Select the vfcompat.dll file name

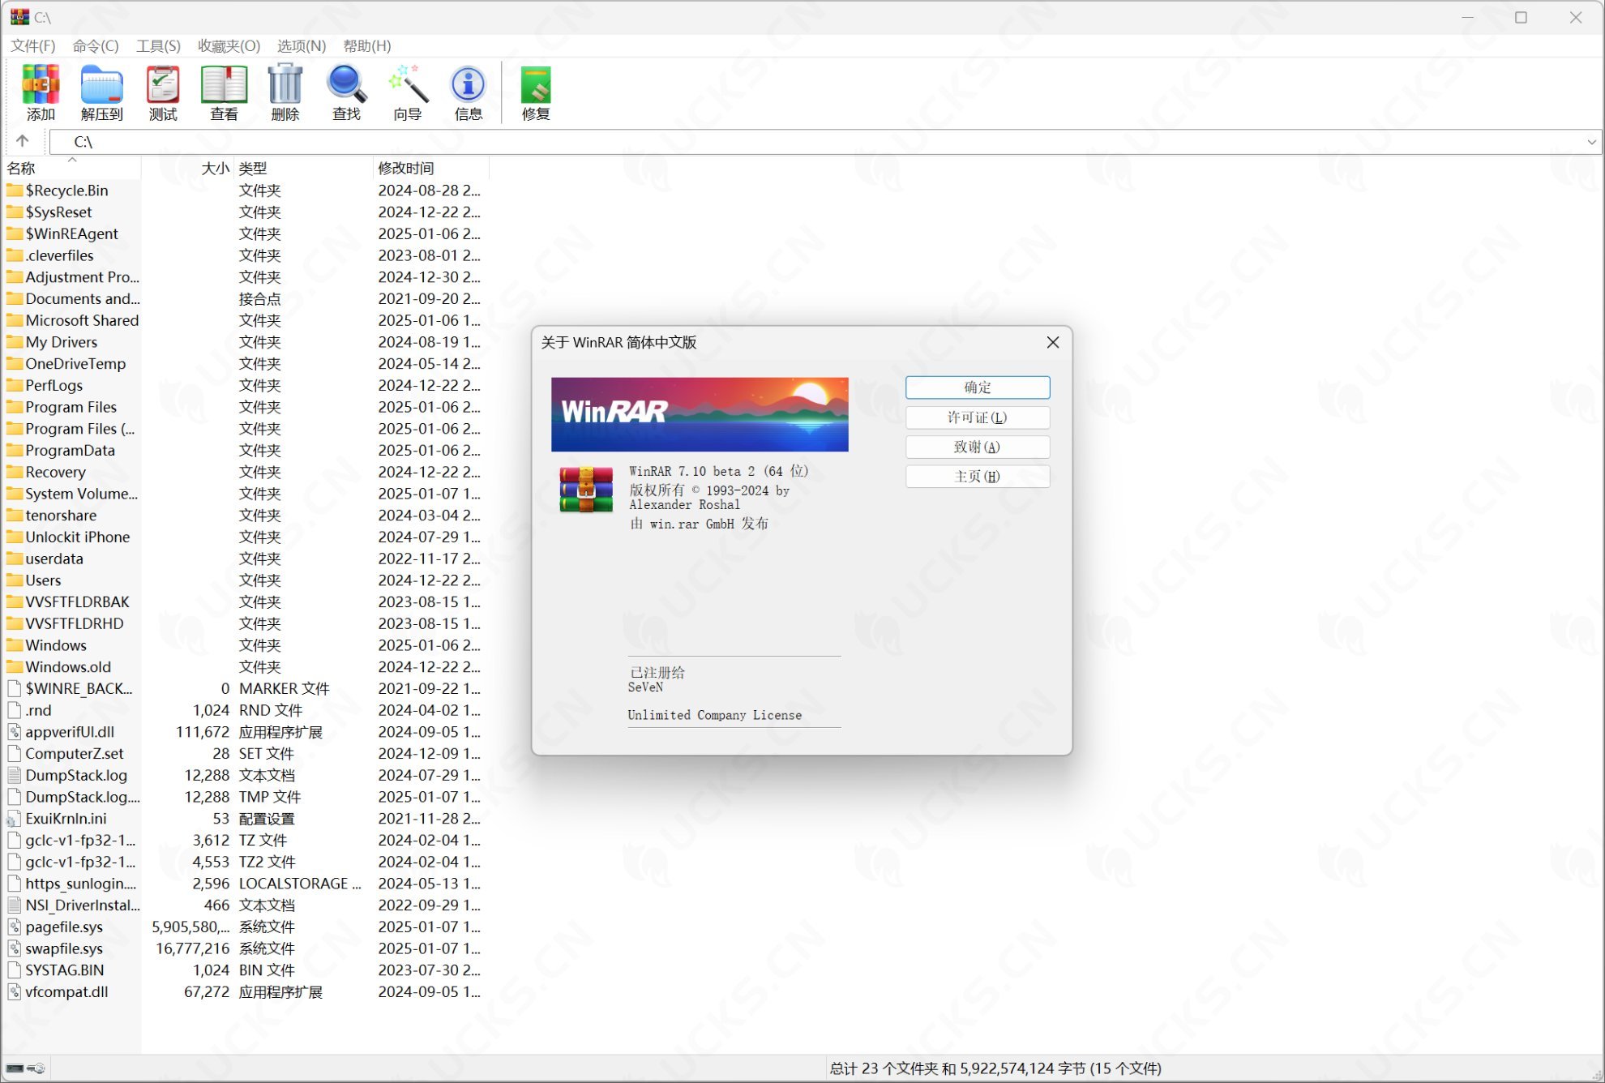click(66, 991)
